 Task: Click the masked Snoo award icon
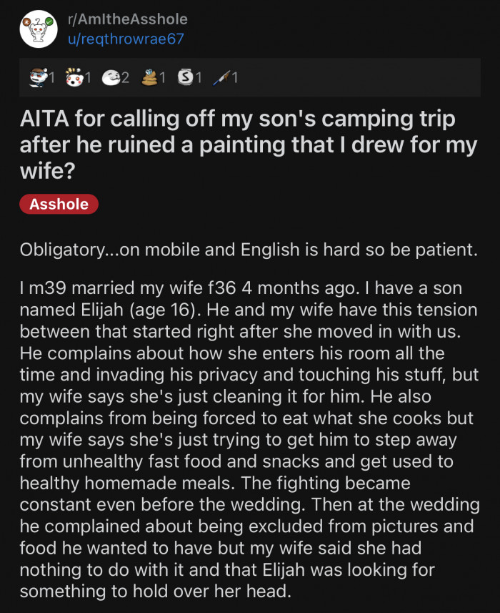tap(36, 80)
